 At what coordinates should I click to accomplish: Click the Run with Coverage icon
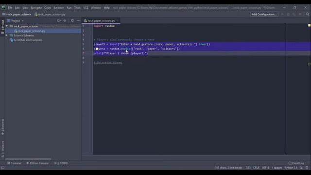click(294, 14)
